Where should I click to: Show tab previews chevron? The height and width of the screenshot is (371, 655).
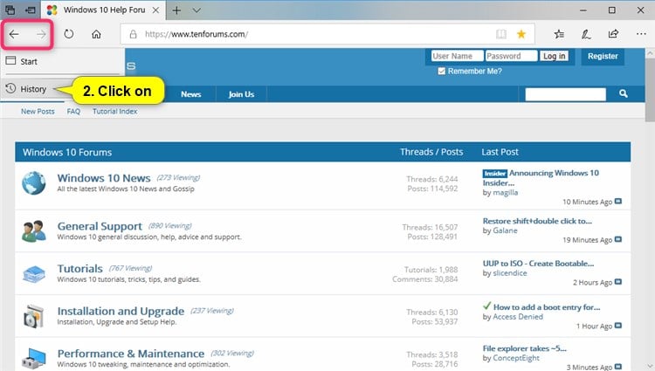[x=196, y=10]
